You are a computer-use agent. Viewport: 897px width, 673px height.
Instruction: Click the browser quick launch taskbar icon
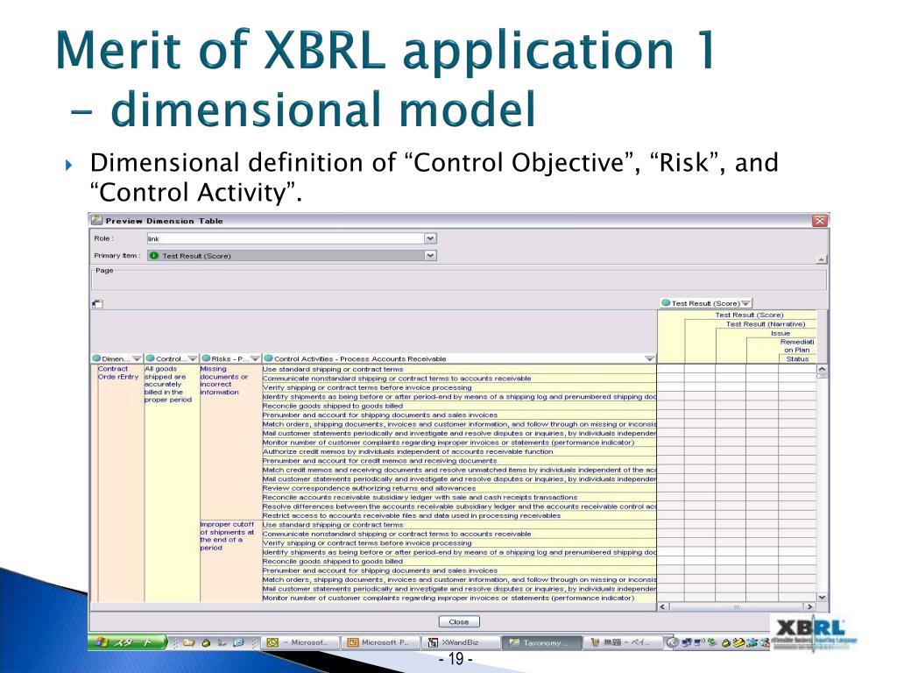[238, 642]
